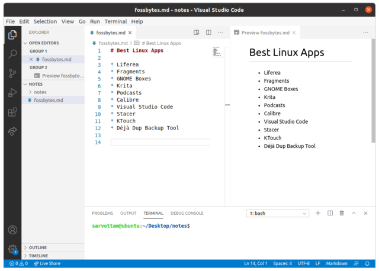Open notifications bell in status bar
The height and width of the screenshot is (271, 379).
click(x=367, y=263)
